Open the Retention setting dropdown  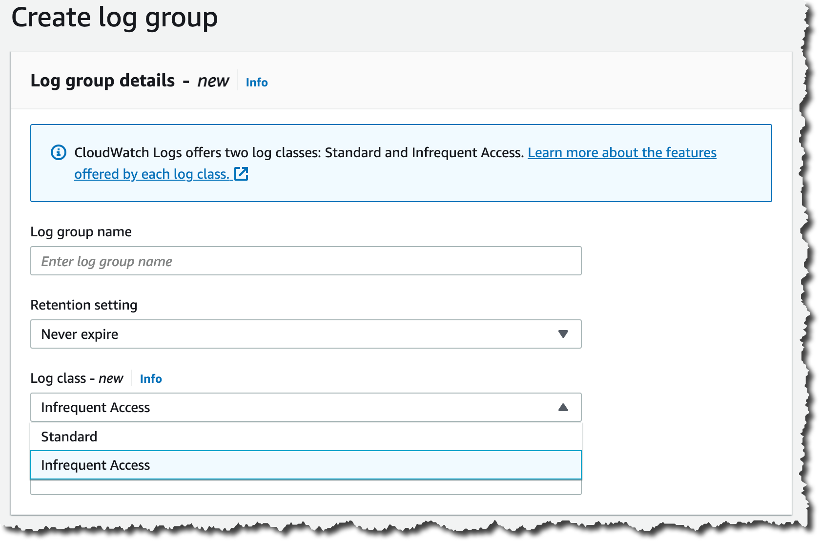[306, 334]
